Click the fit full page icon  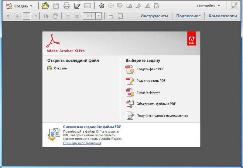pos(120,16)
